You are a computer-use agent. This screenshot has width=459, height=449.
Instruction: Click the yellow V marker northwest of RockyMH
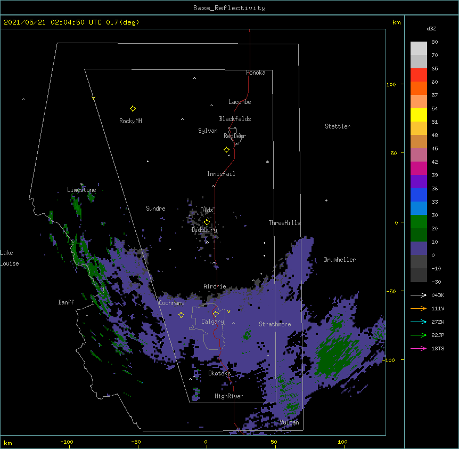coord(93,98)
